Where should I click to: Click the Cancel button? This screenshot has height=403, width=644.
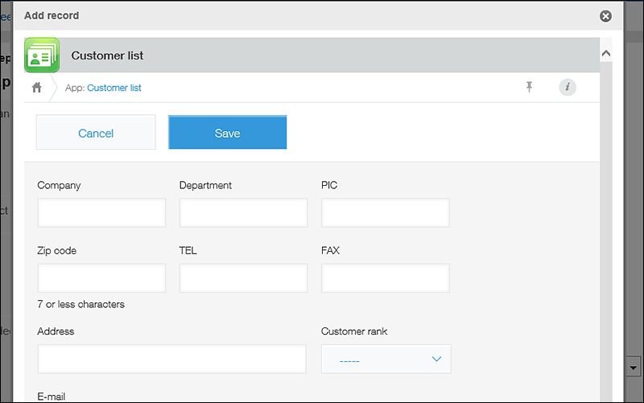(96, 132)
